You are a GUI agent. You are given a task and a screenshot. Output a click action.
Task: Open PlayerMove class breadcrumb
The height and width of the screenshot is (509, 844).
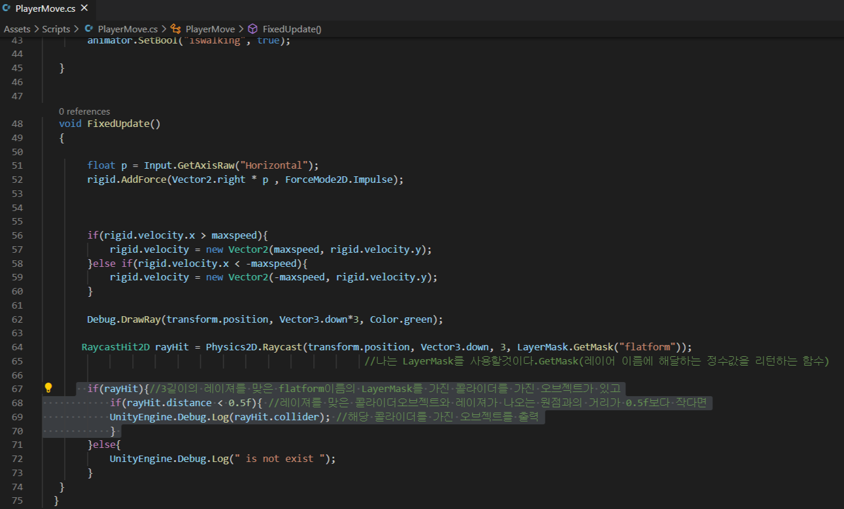[x=210, y=29]
